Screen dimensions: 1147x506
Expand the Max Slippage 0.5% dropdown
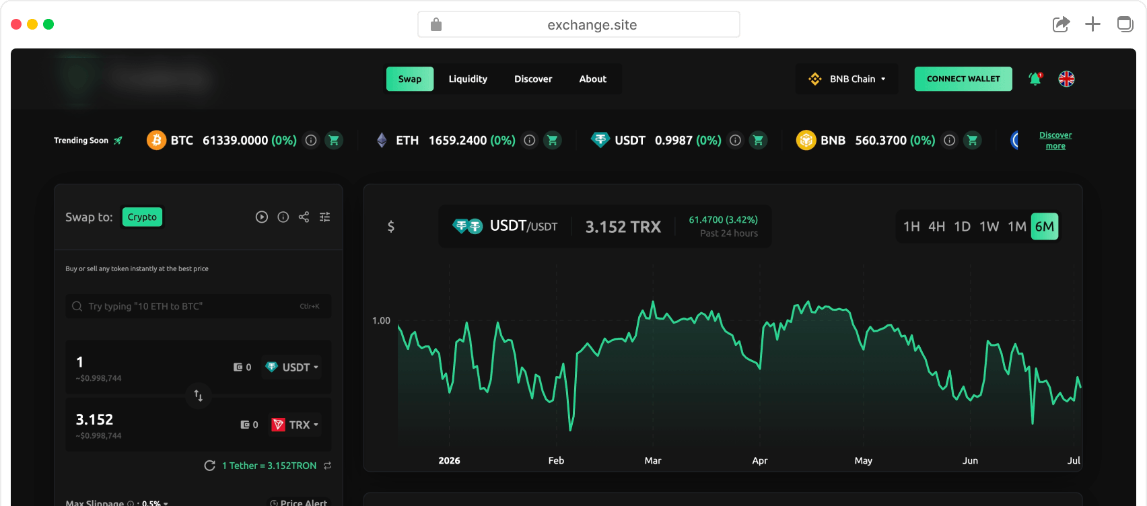(155, 503)
